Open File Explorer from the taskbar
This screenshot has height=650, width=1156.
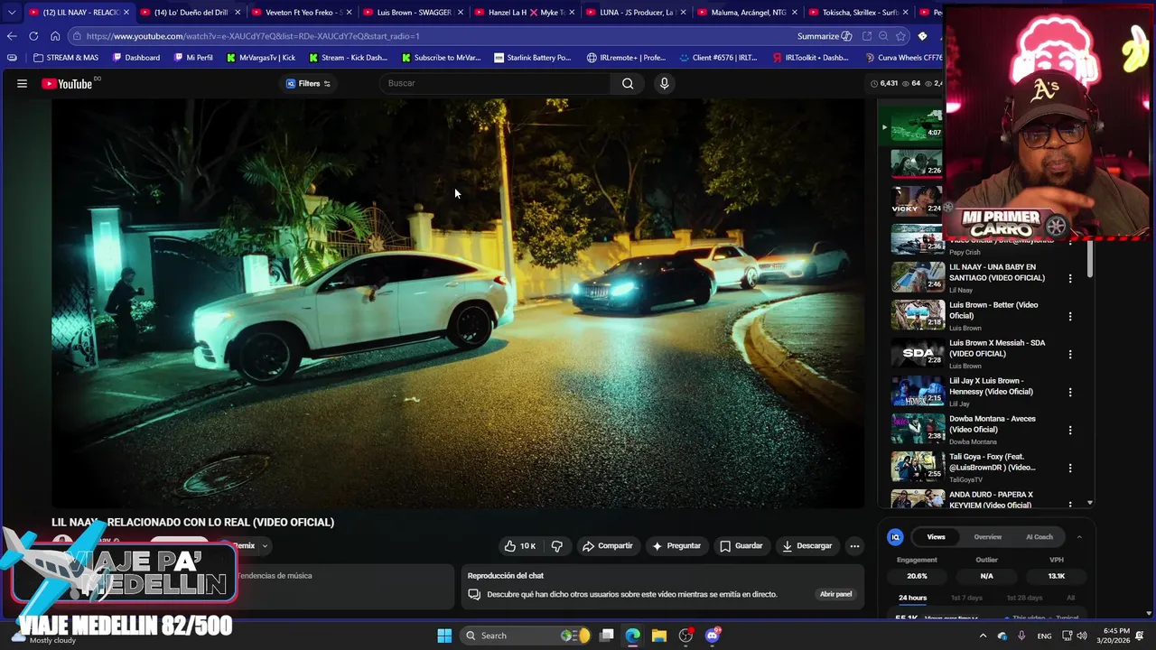(659, 636)
